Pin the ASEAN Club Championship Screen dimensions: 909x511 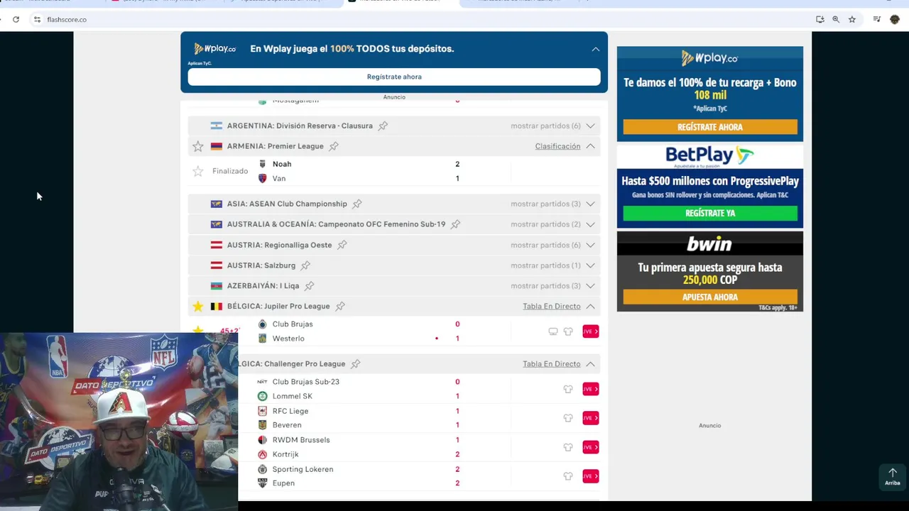[x=357, y=204]
